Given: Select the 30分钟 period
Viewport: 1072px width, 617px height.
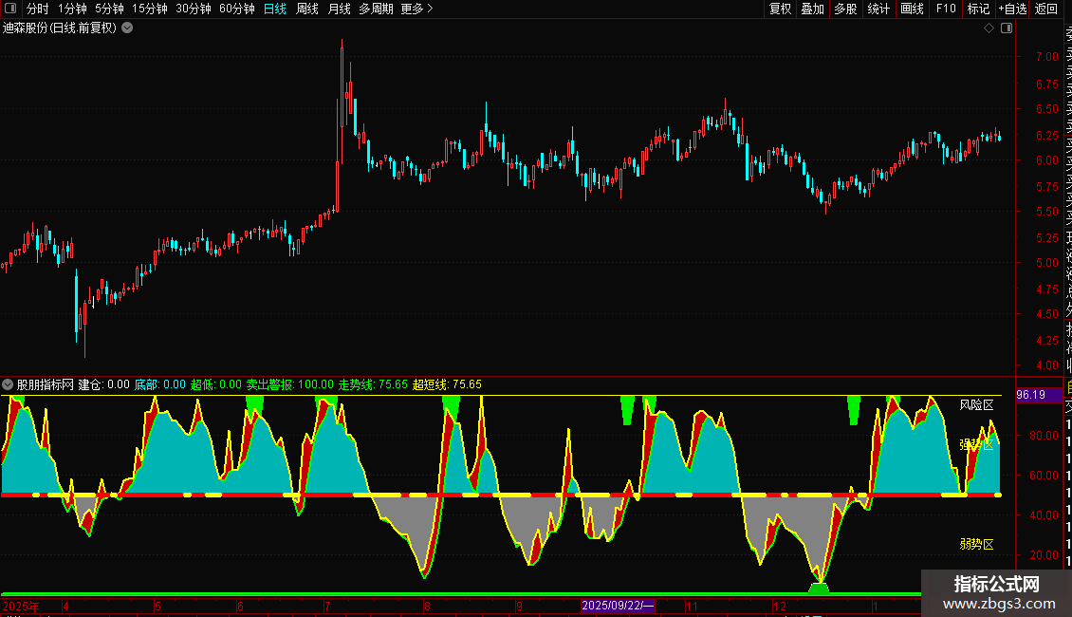Looking at the screenshot, I should click(x=194, y=9).
